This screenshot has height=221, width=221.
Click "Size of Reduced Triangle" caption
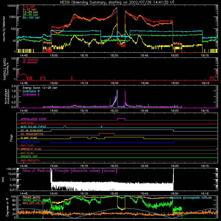[x=70, y=171]
